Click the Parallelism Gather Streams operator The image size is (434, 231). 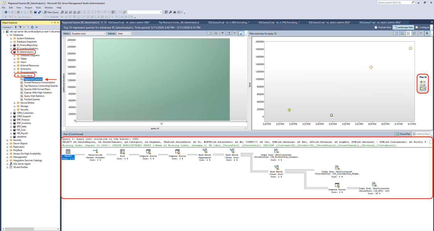coord(95,155)
